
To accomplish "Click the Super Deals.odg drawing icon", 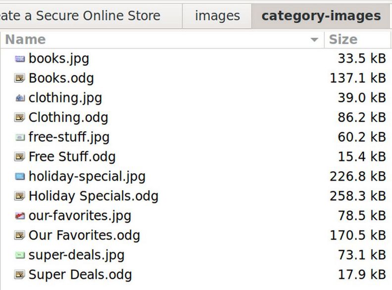I will click(20, 275).
